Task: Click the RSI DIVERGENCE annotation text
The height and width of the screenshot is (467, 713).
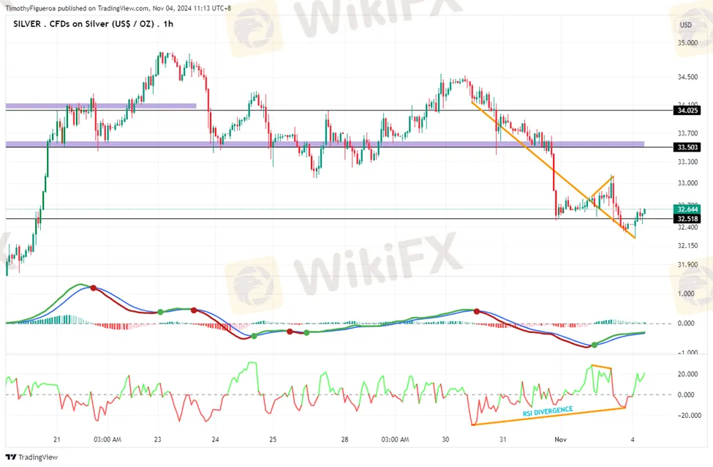Action: coord(548,411)
